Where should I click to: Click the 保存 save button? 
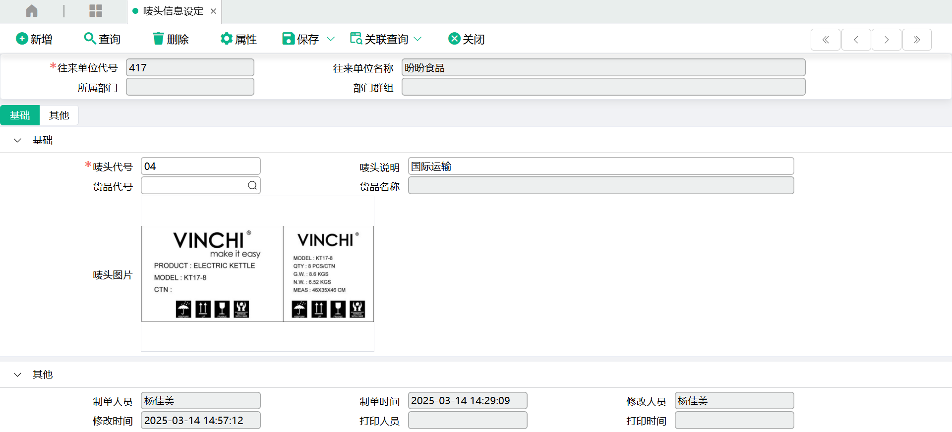300,39
